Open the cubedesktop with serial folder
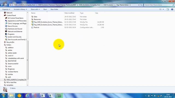 pos(16,58)
